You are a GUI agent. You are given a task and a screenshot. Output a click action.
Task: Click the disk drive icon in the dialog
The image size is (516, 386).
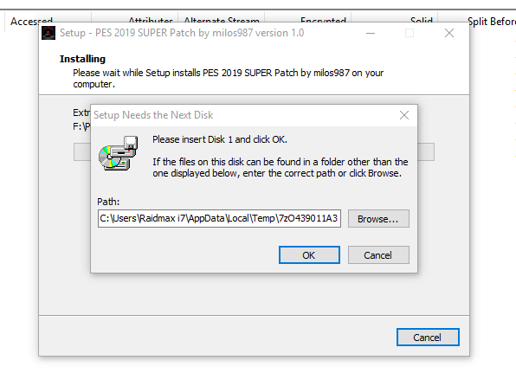(119, 153)
